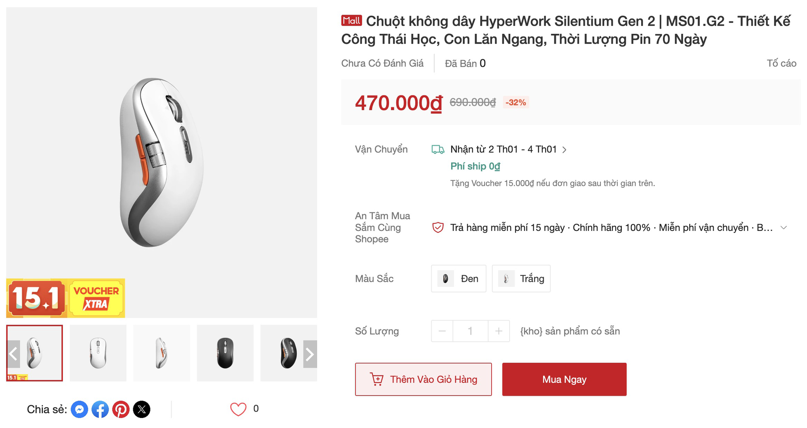Share product via Messenger icon
The image size is (807, 428).
tap(79, 409)
